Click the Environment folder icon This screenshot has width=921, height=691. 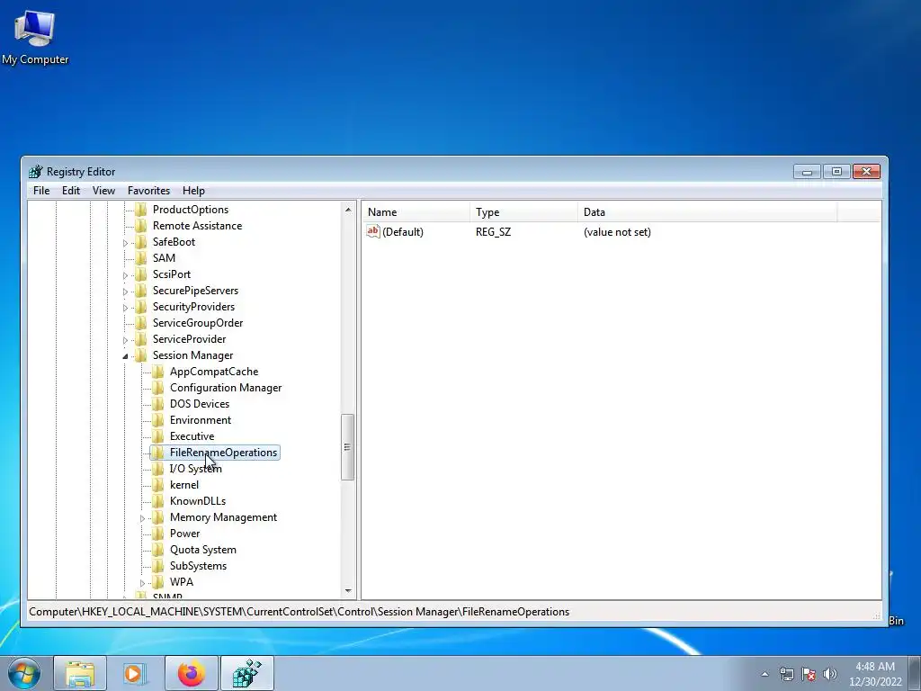tap(158, 420)
